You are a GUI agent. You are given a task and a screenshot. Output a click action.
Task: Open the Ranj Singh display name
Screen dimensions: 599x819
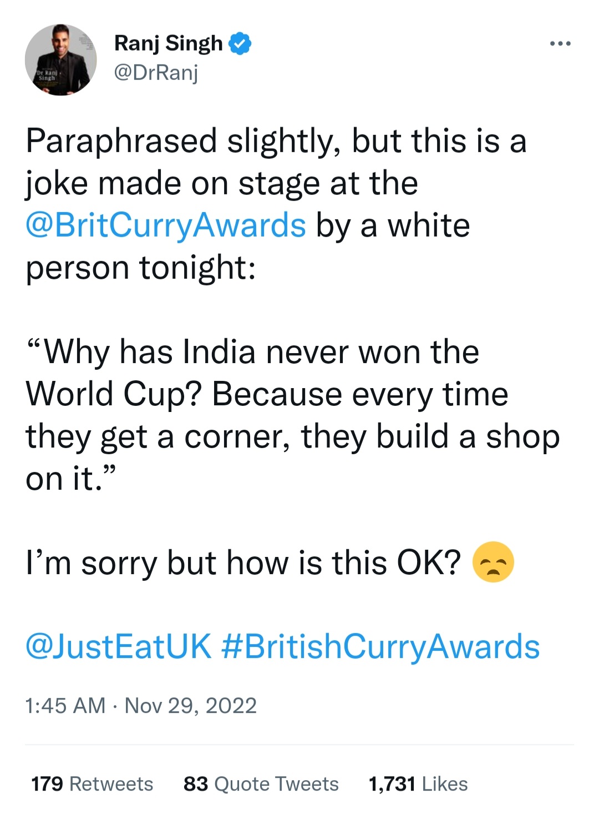(168, 44)
